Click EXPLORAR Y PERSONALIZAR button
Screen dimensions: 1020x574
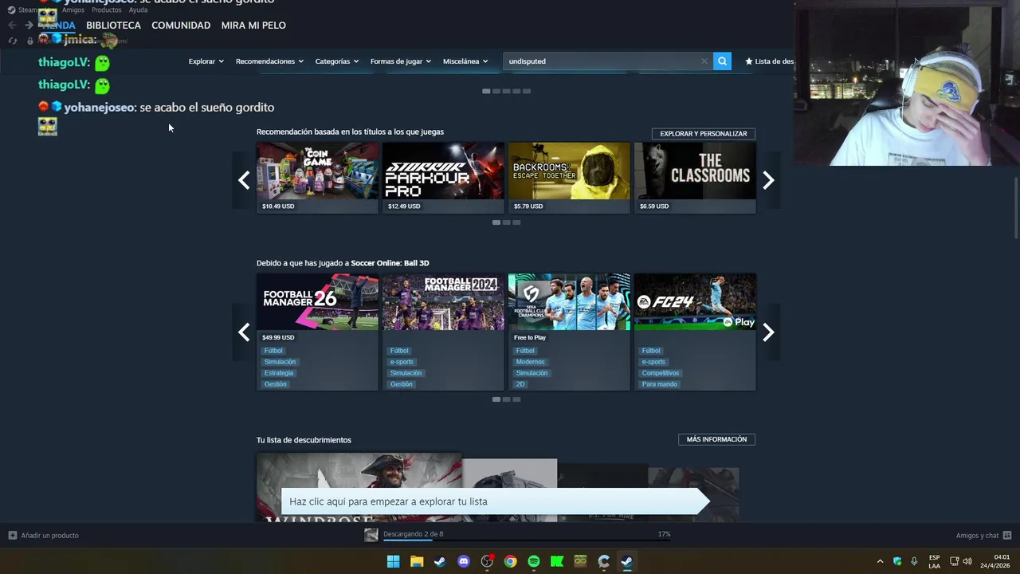(704, 134)
